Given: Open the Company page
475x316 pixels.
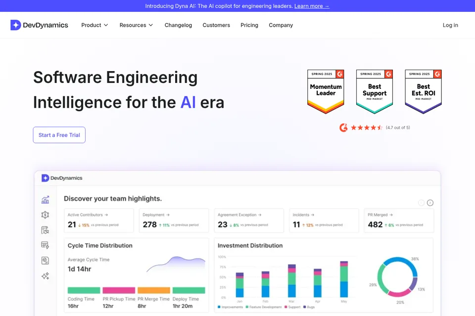Looking at the screenshot, I should tap(281, 25).
